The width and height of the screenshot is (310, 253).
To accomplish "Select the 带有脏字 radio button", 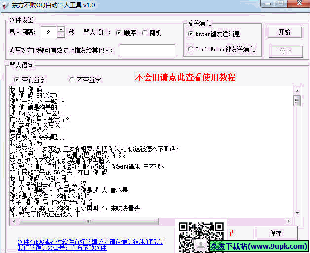I will [16, 80].
